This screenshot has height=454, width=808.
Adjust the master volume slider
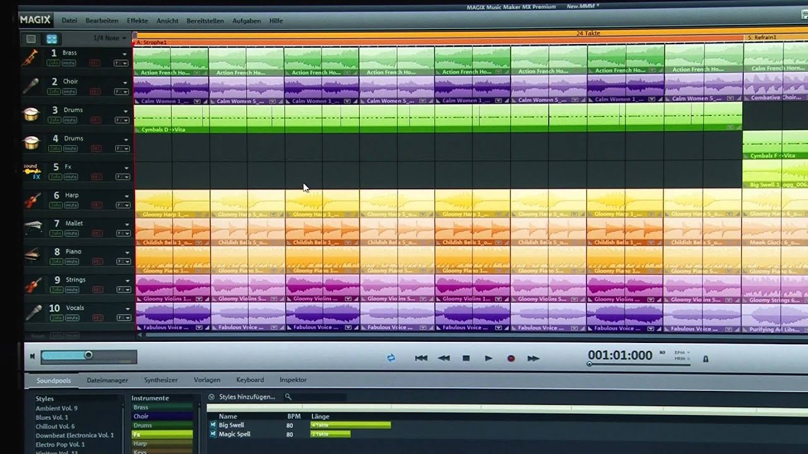88,356
